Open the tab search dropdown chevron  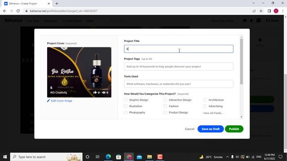click(x=253, y=3)
